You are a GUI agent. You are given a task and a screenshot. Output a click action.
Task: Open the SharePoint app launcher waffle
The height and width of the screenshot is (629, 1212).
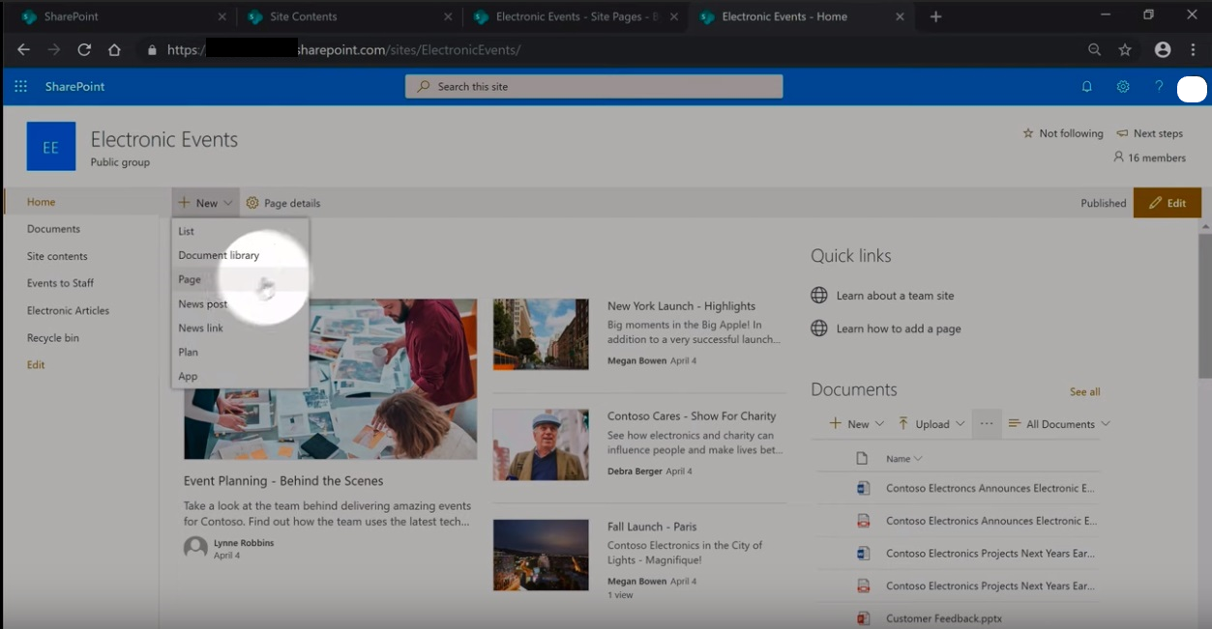pos(20,87)
